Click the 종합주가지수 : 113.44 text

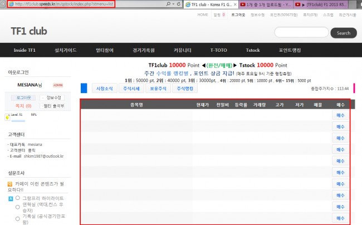[x=330, y=89]
